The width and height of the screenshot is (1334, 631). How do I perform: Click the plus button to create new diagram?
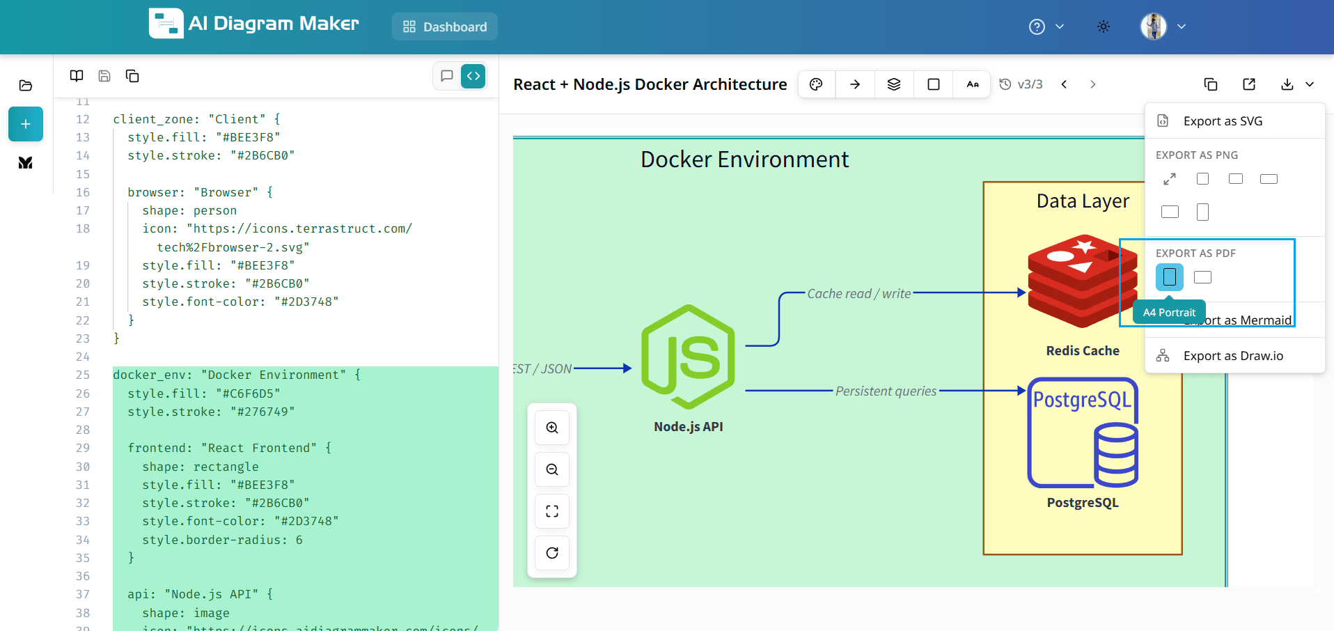point(26,124)
